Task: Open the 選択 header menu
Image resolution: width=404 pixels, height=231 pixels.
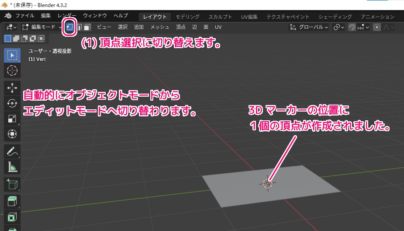Action: click(x=123, y=27)
